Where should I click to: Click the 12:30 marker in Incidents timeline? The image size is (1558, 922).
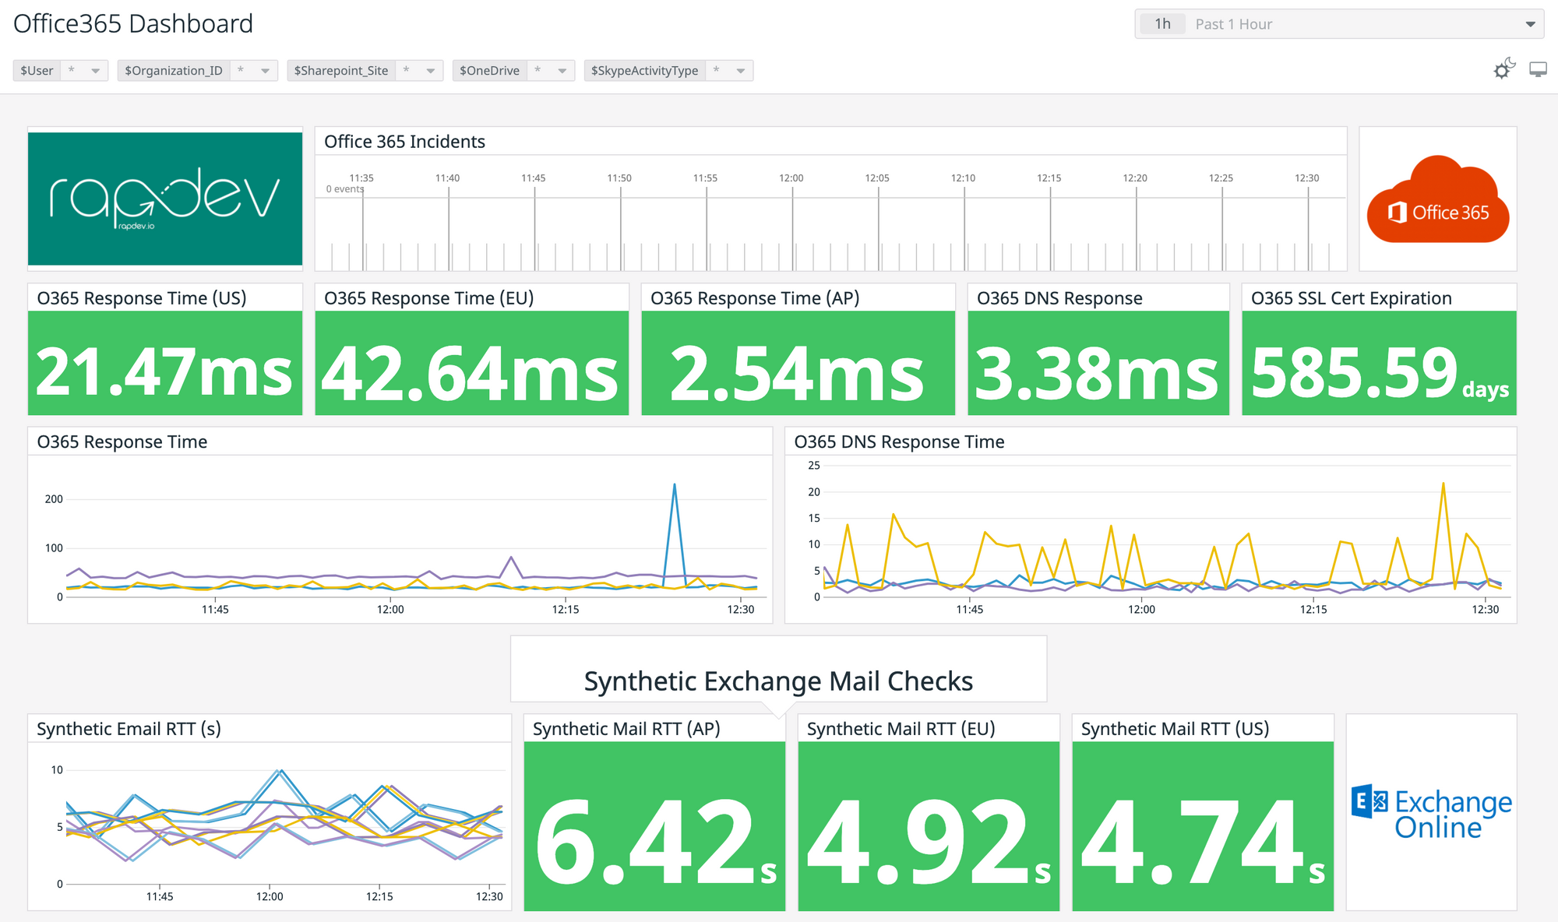point(1307,178)
